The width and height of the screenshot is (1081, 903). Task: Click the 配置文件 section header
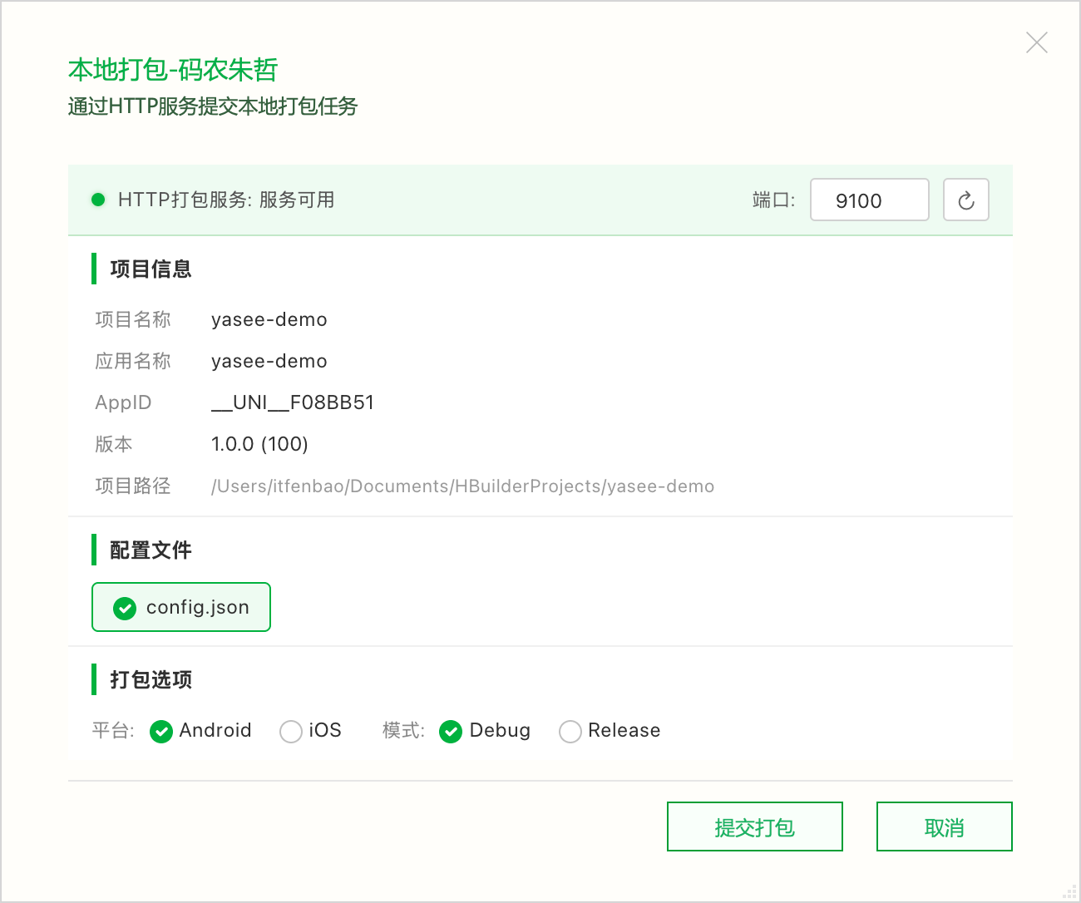pyautogui.click(x=151, y=550)
